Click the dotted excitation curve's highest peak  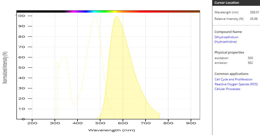pos(95,16)
